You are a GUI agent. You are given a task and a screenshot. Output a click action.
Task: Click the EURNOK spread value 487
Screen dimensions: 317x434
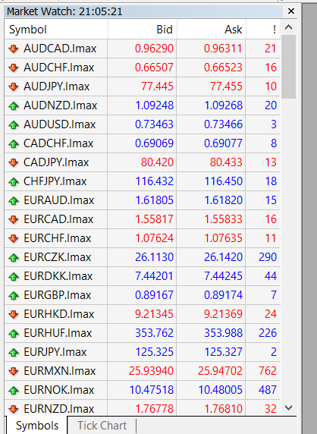[x=268, y=390]
